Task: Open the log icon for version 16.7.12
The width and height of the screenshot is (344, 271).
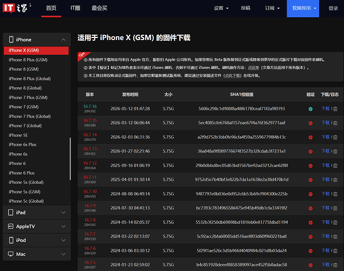Action: coord(335,166)
